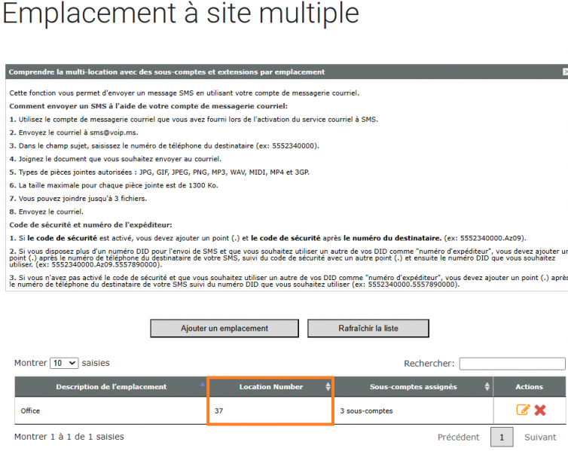Click the Office description cell
568x451 pixels.
(111, 411)
